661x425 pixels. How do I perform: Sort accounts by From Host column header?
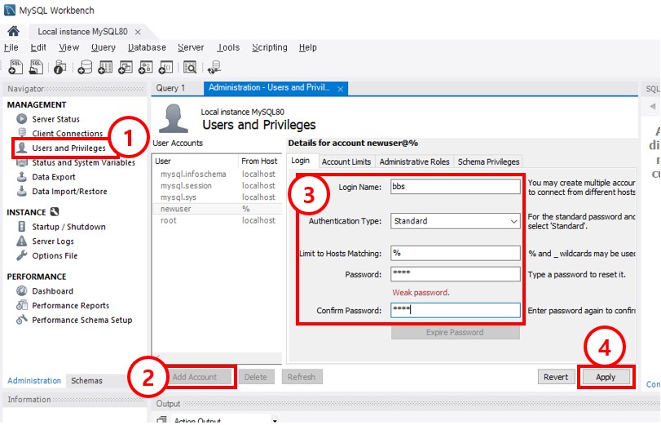click(260, 161)
